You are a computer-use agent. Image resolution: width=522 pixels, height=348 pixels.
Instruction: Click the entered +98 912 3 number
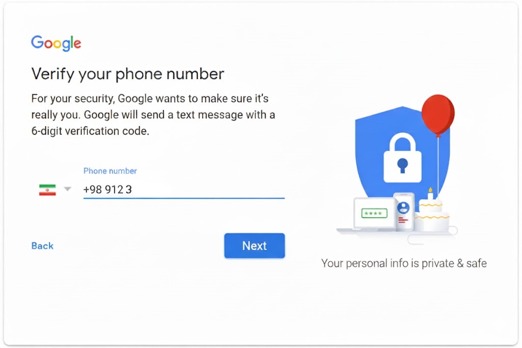[x=108, y=190]
